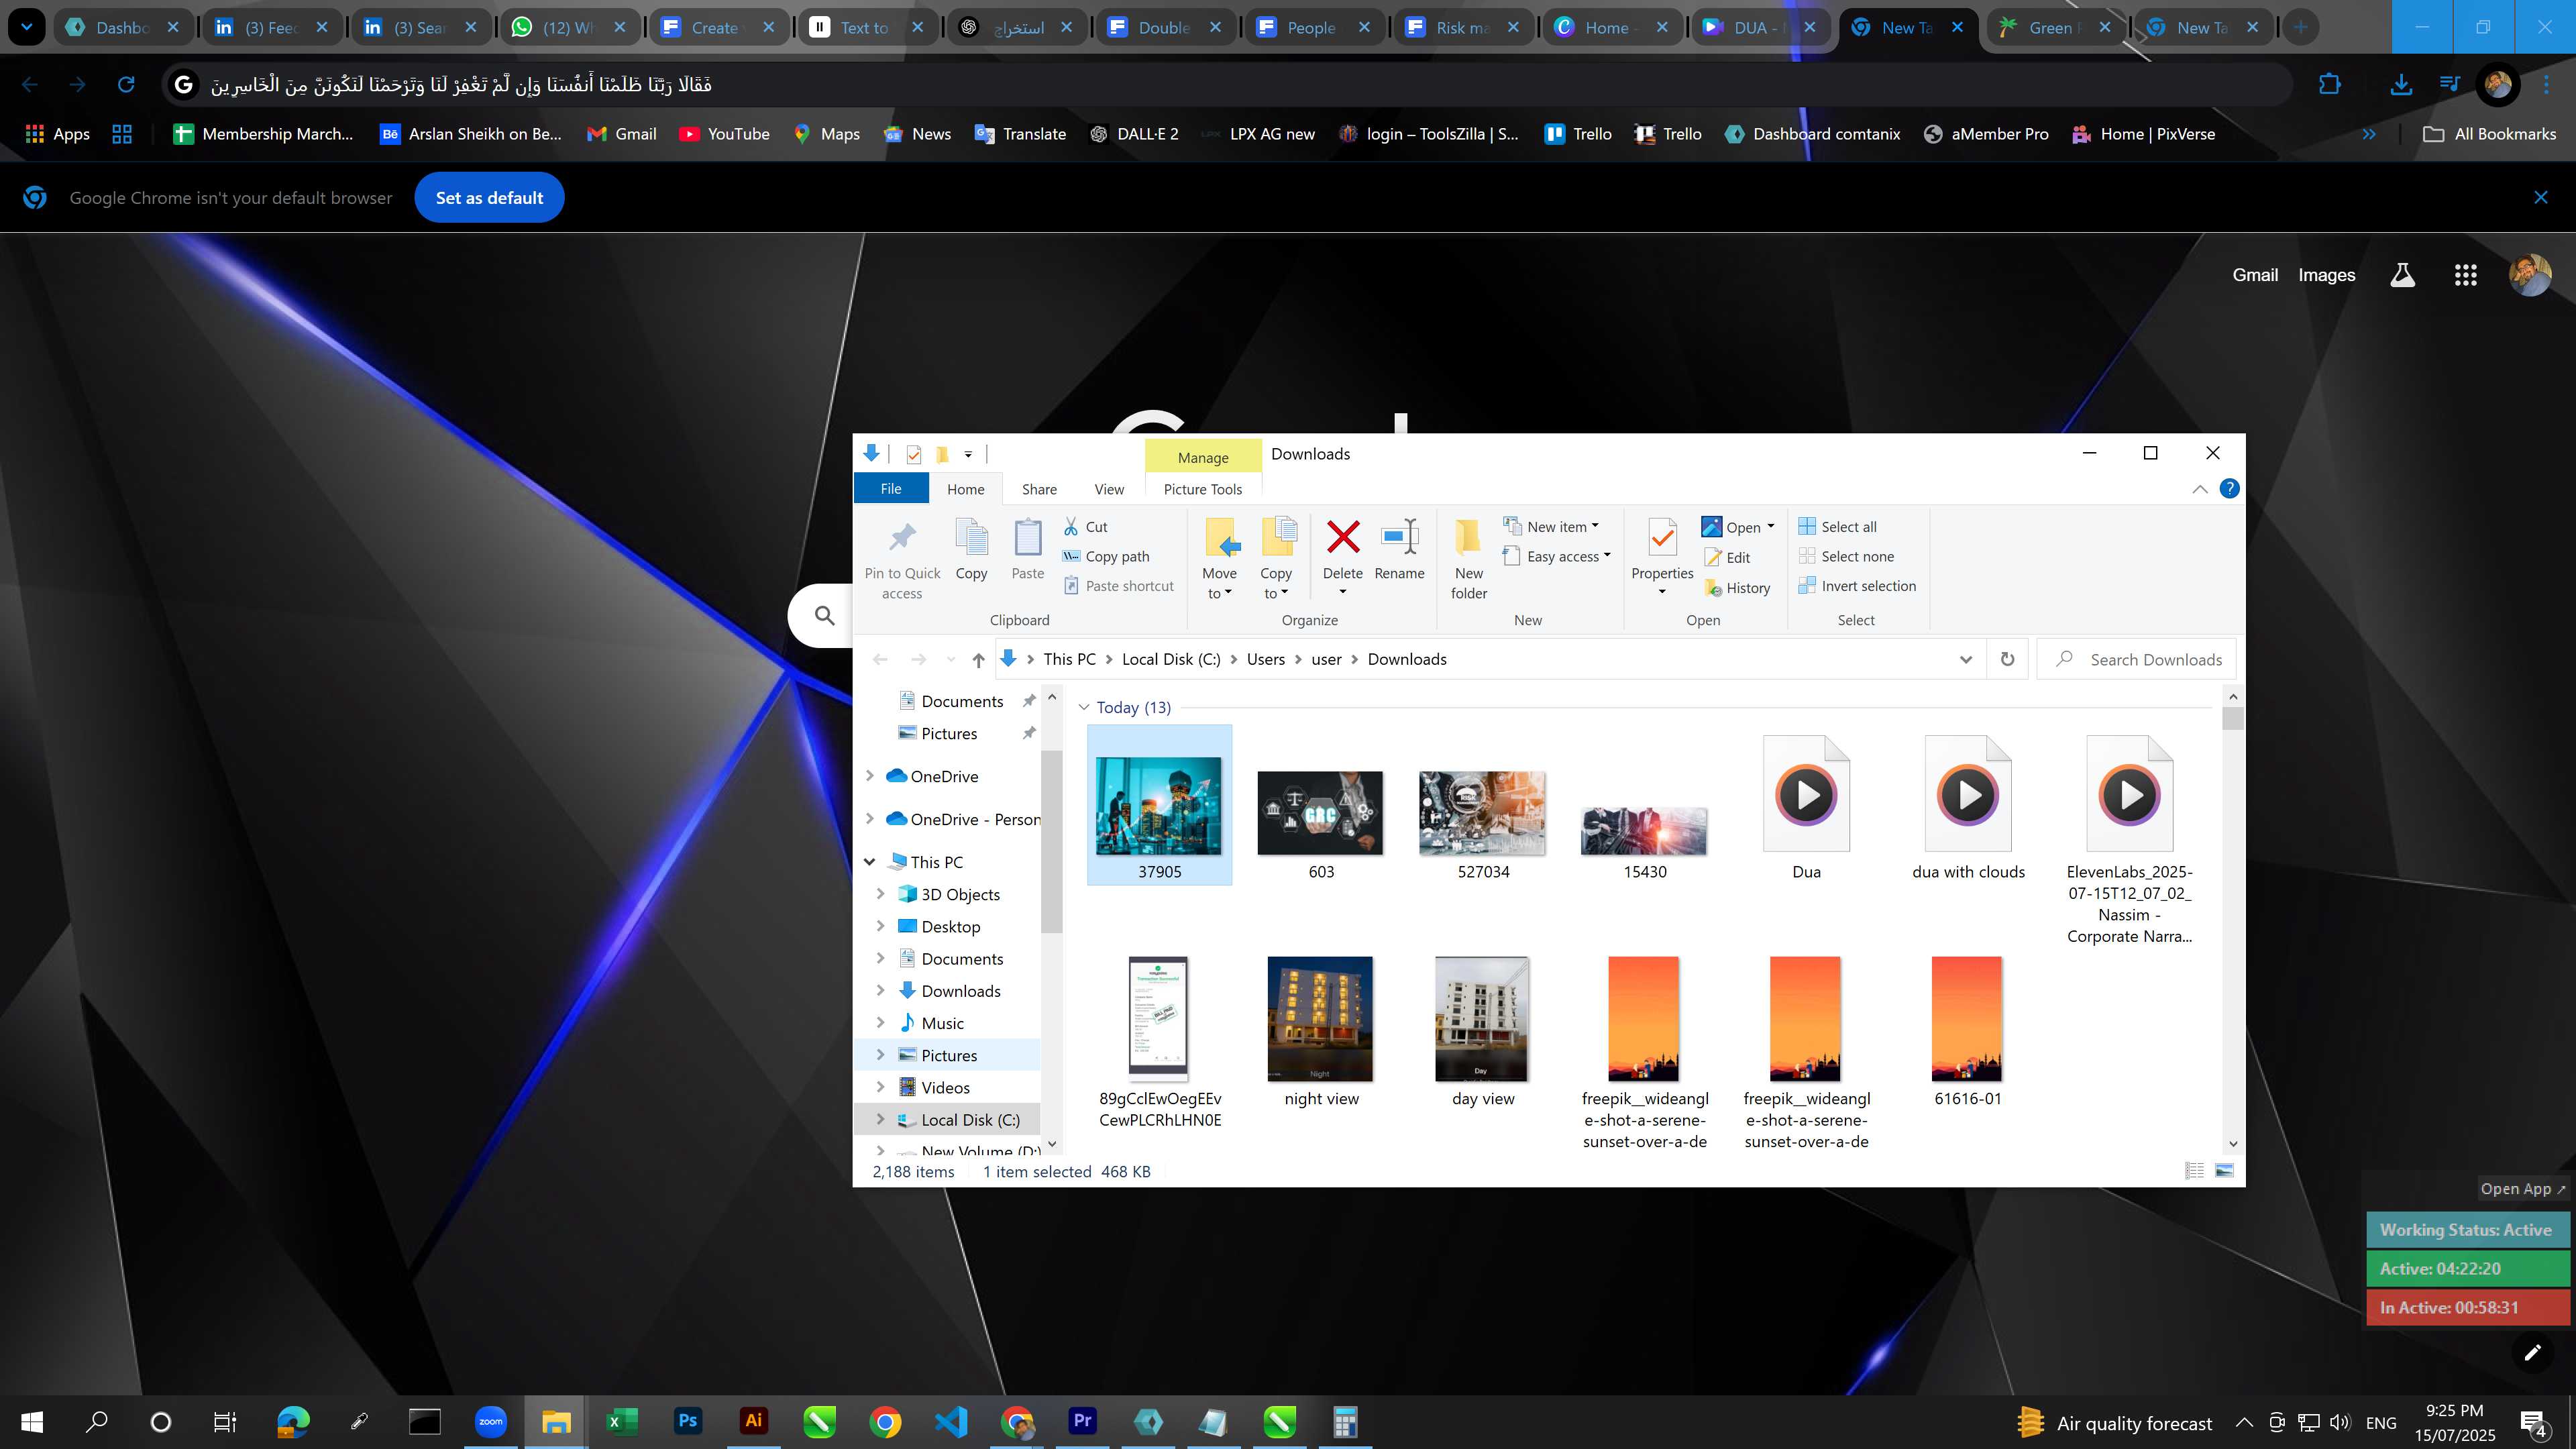Switch to the View ribbon tab

pyautogui.click(x=1108, y=489)
